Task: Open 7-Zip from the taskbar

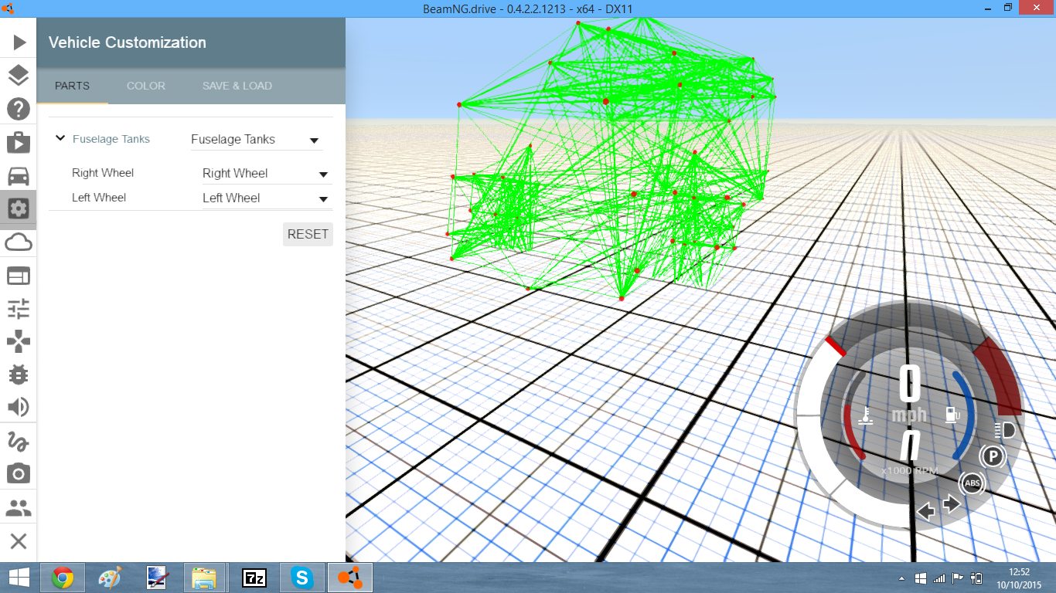Action: pyautogui.click(x=254, y=578)
